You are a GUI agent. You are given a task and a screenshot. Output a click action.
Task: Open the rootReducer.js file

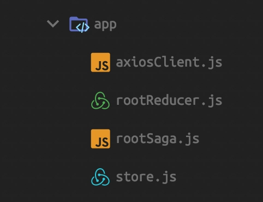click(x=169, y=100)
